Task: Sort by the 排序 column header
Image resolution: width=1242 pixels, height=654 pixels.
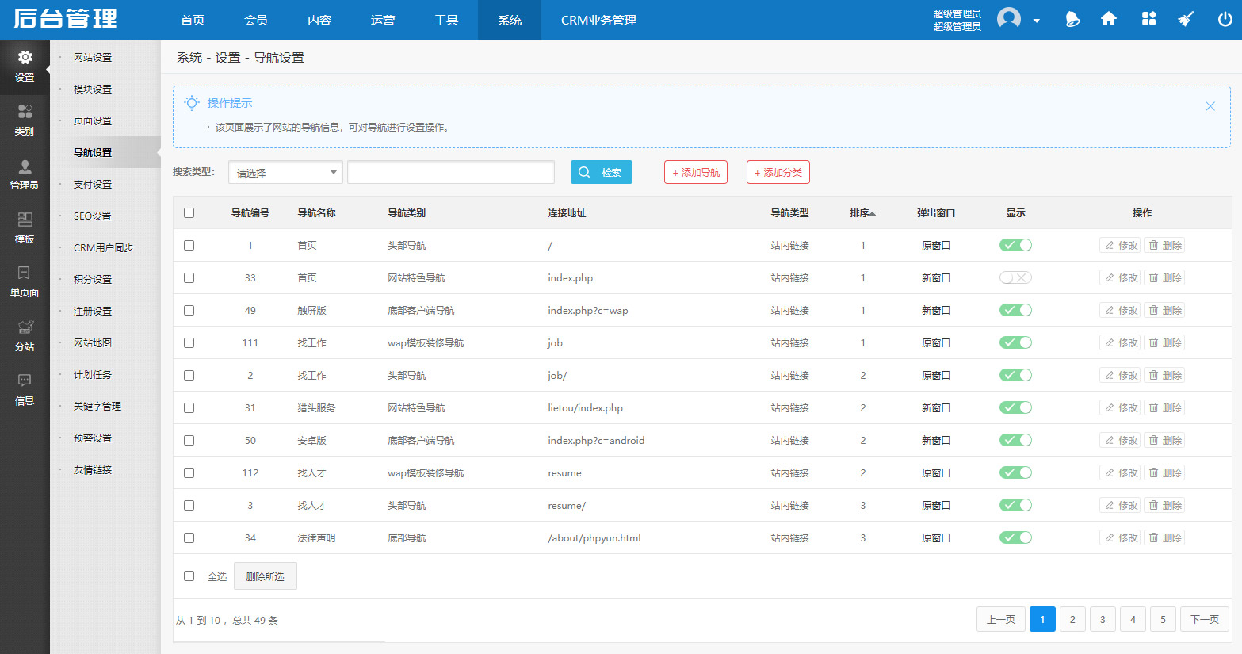Action: click(x=862, y=213)
